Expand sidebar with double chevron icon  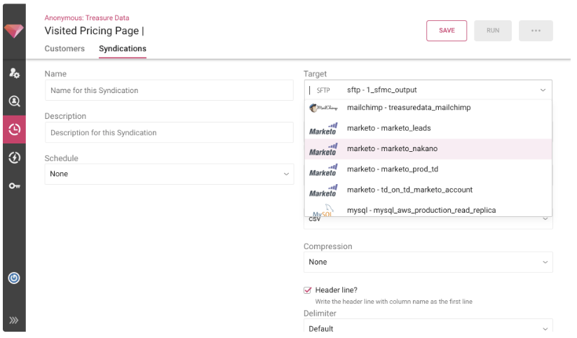click(14, 321)
